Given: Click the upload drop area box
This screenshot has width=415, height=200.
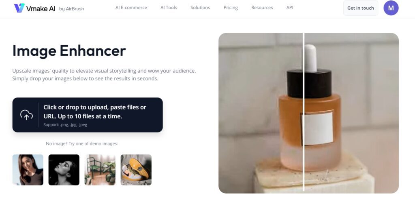Looking at the screenshot, I should click(x=88, y=115).
